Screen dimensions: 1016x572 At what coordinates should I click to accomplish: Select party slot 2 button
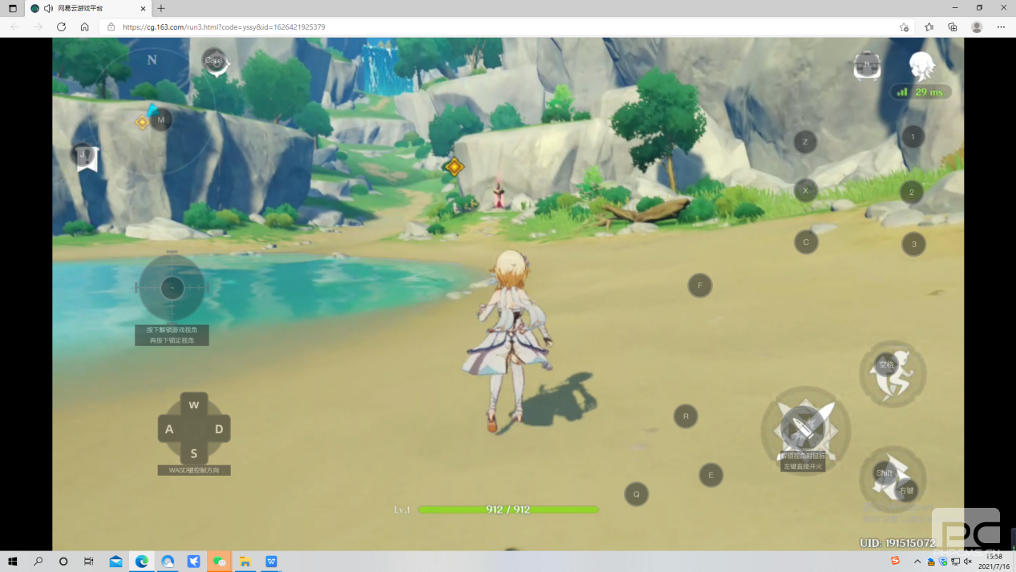point(911,193)
